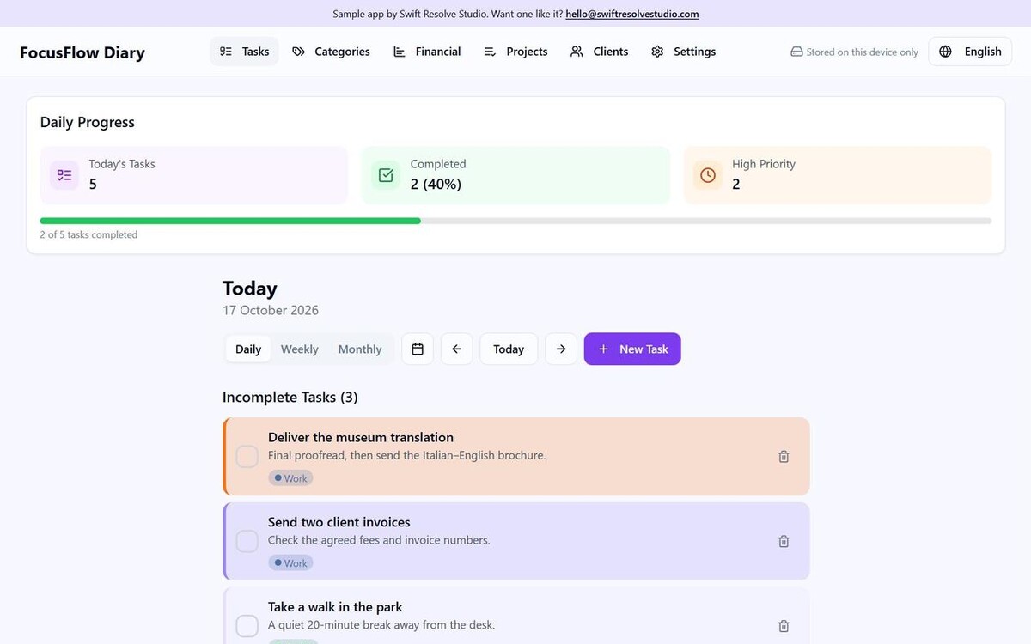1031x644 pixels.
Task: Open the English language selector
Action: point(970,52)
